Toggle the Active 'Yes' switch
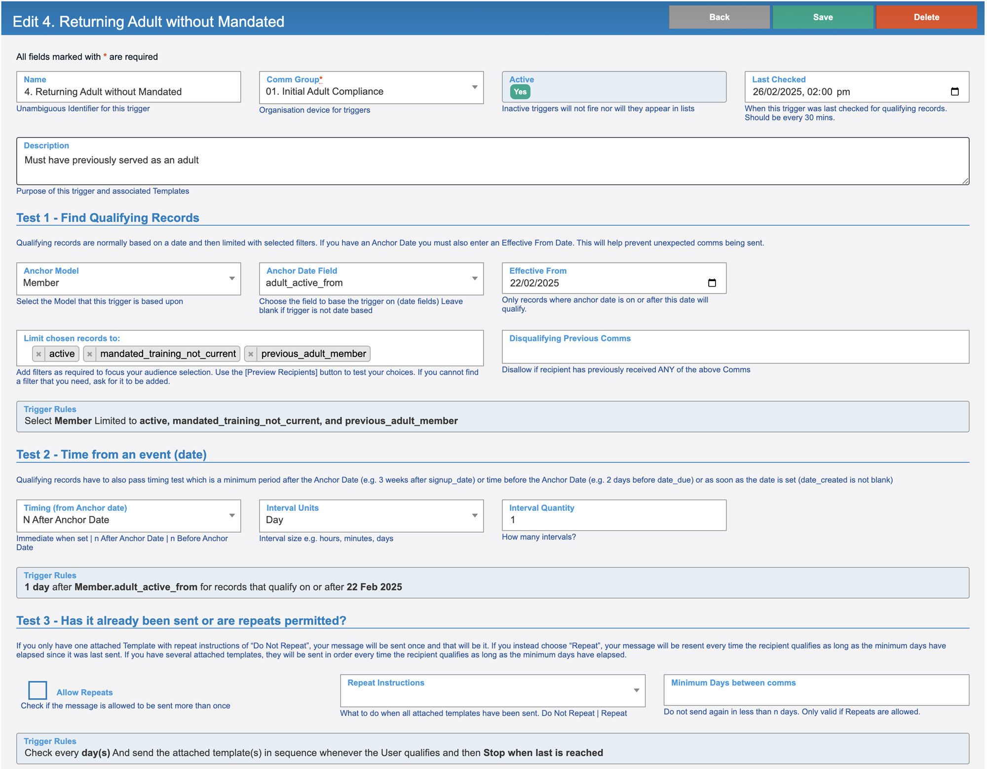Image resolution: width=987 pixels, height=769 pixels. pos(520,92)
